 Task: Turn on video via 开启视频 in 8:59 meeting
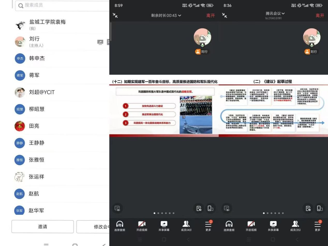coord(142,226)
